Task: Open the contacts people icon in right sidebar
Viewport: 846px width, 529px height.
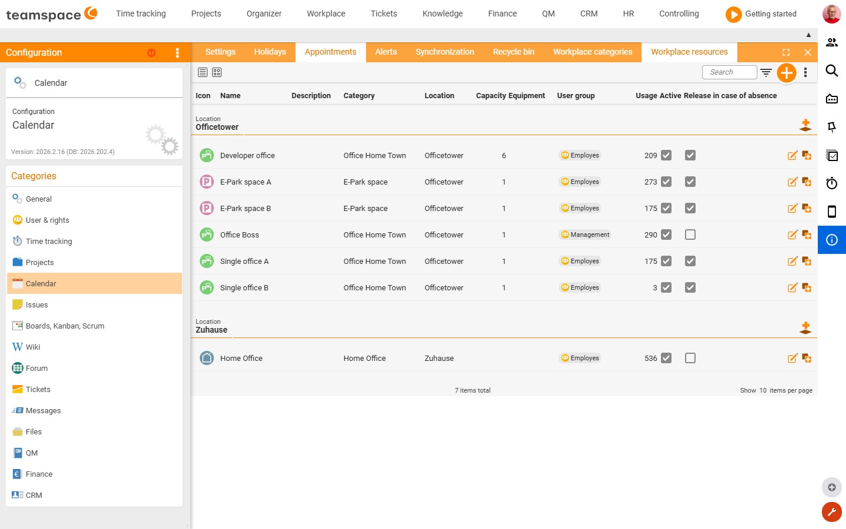Action: coord(832,42)
